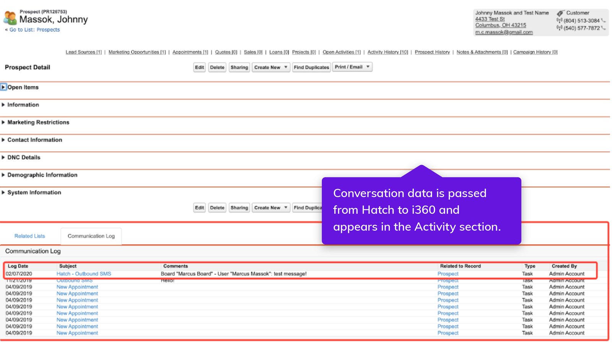Click the Customer price tag icon

(x=560, y=13)
